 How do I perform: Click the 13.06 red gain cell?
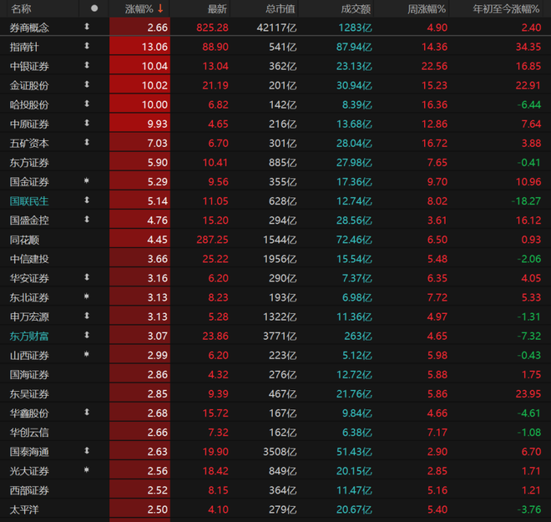point(139,47)
